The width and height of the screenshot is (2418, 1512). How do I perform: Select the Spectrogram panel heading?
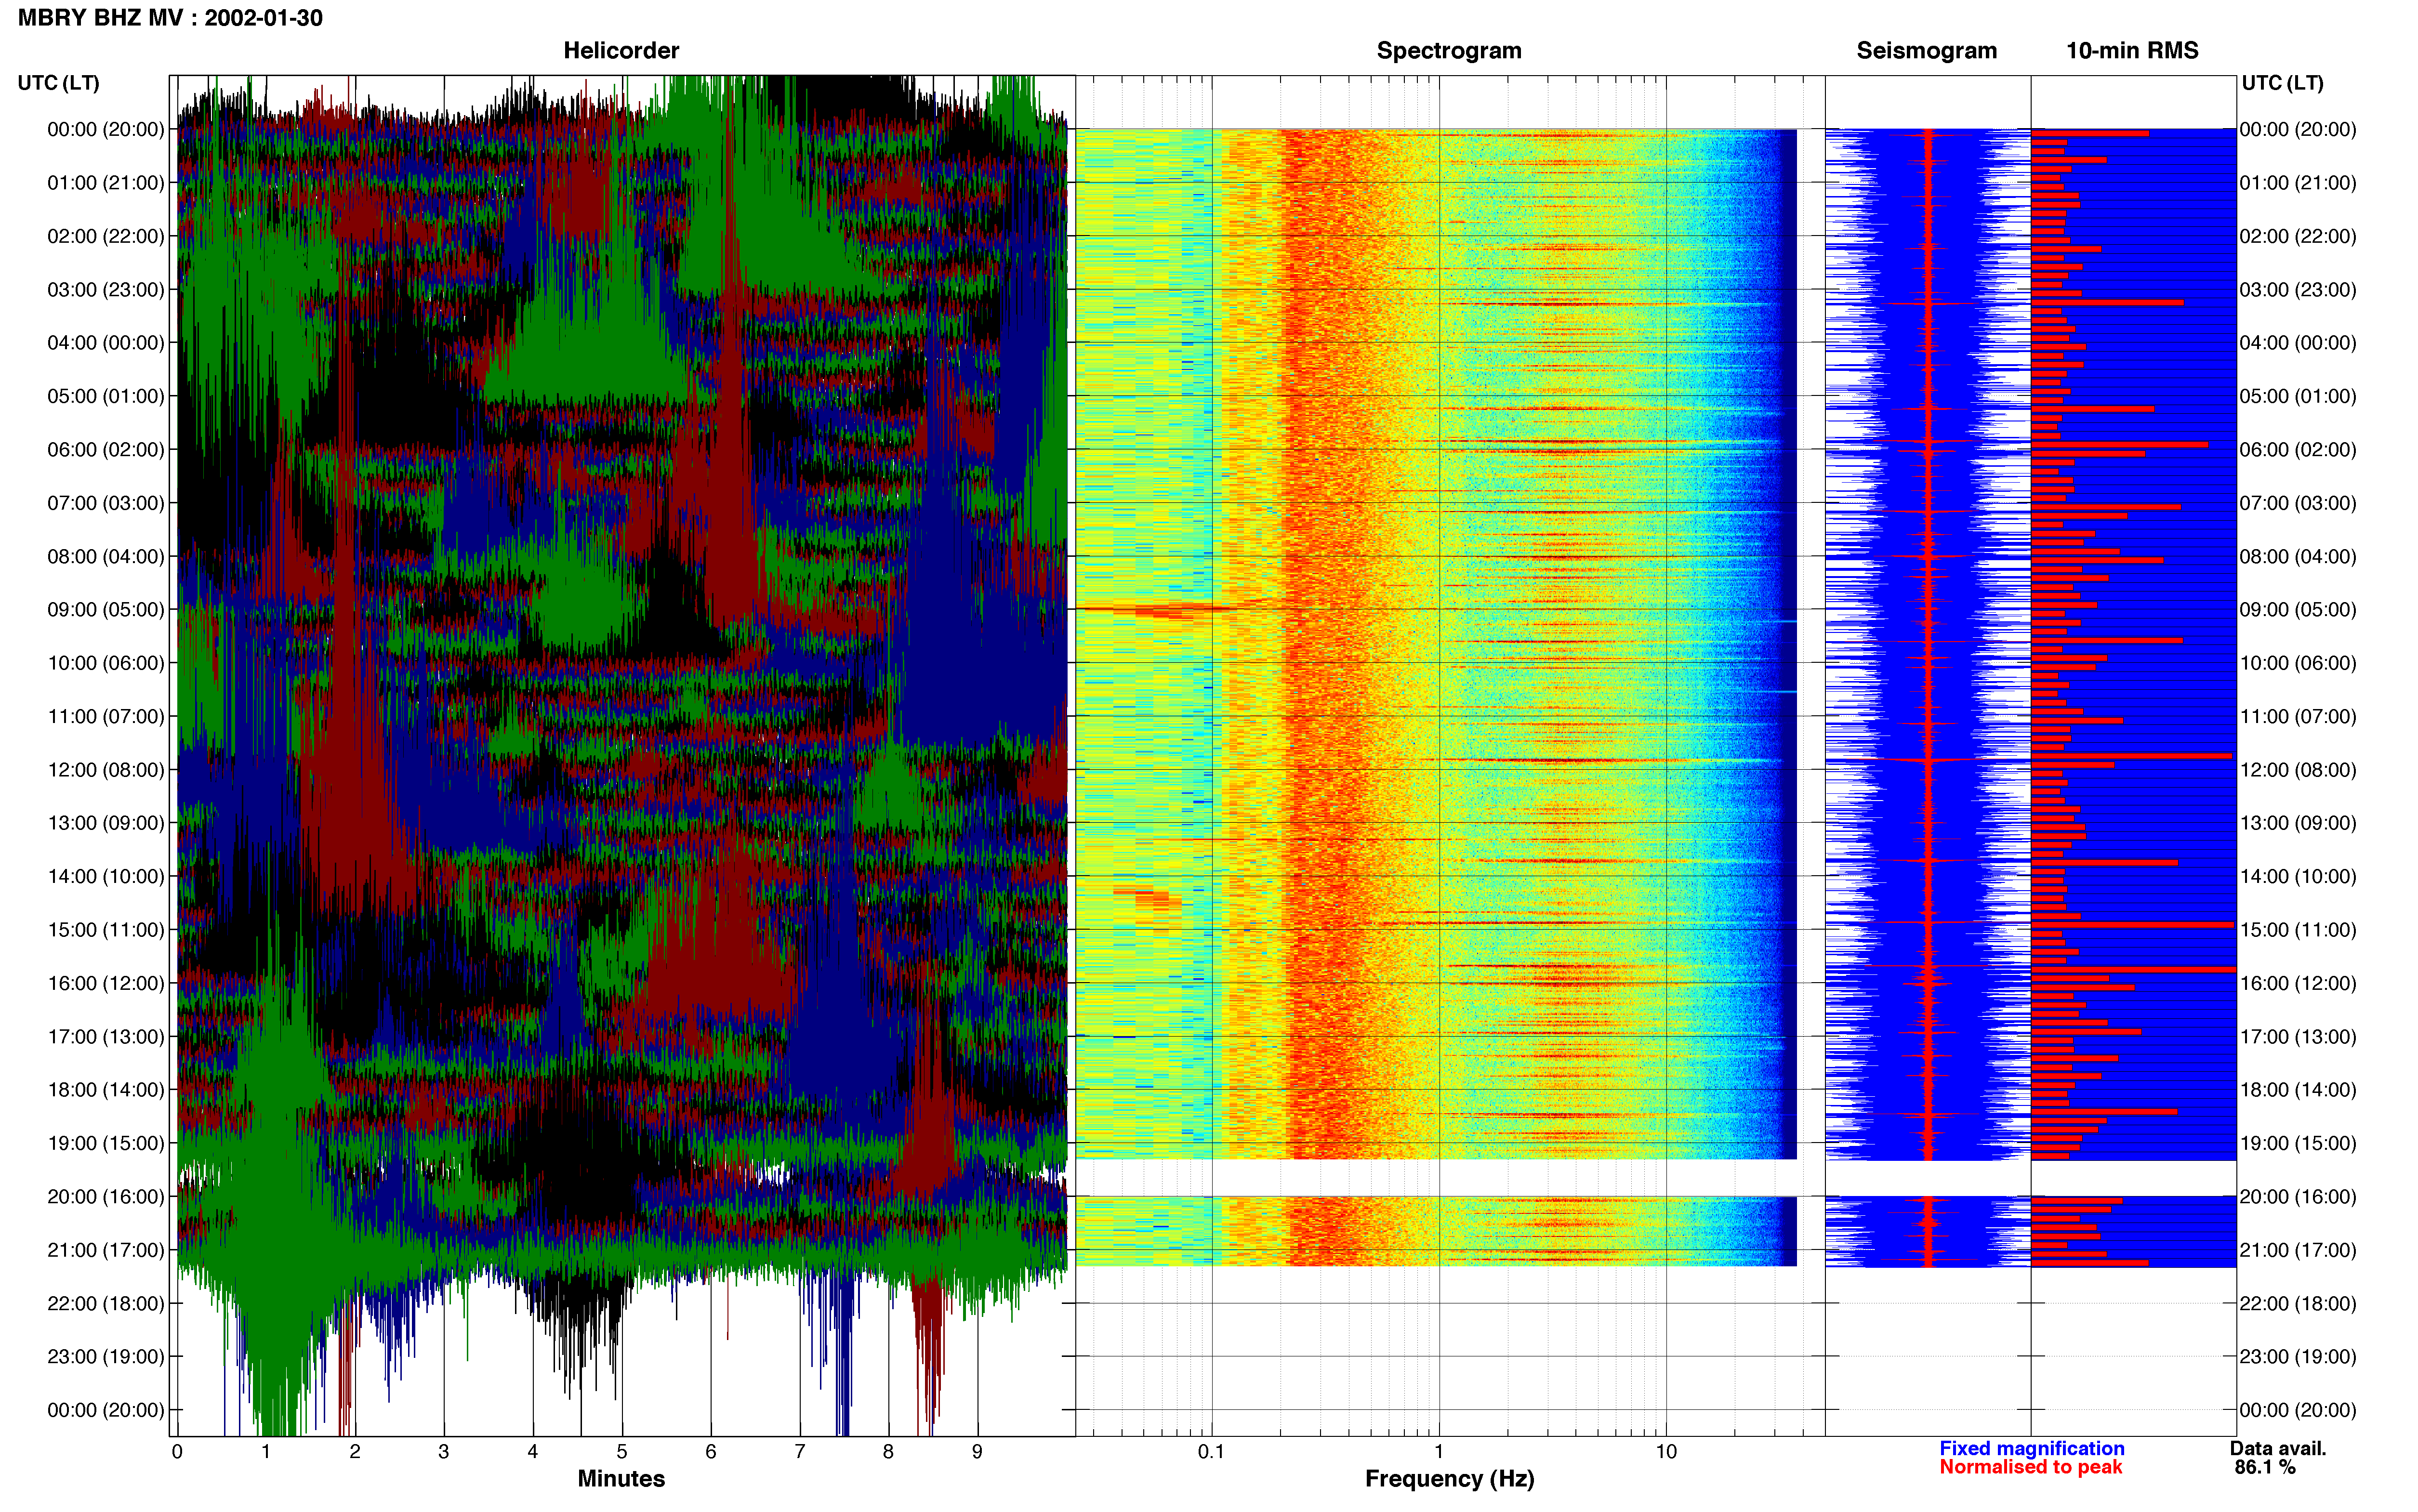1449,50
